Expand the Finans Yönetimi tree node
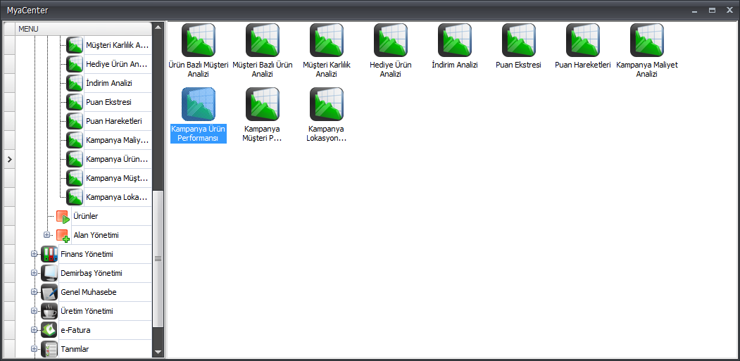 coord(34,254)
